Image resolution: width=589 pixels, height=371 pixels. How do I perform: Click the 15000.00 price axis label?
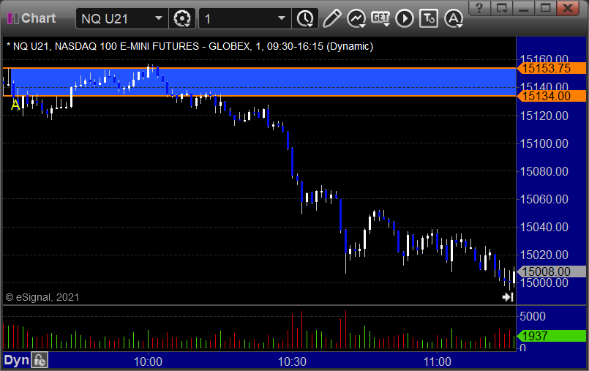(544, 283)
